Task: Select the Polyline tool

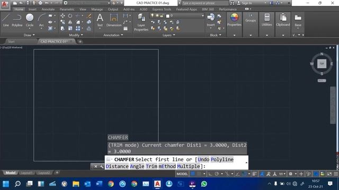Action: pos(17,20)
